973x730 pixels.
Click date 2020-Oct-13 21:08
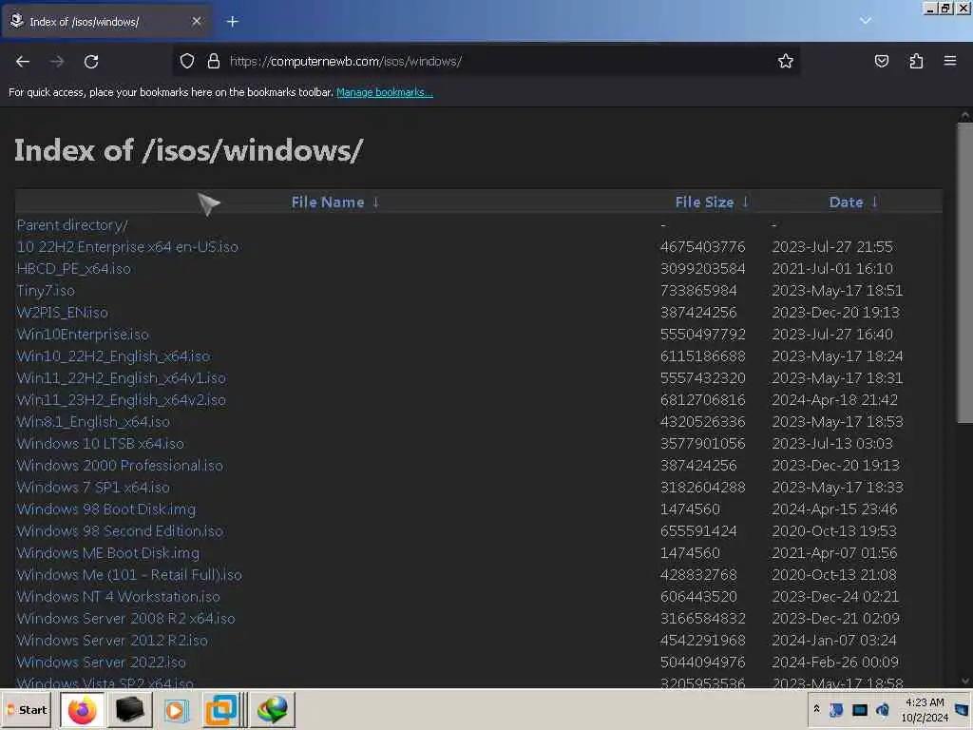point(834,575)
